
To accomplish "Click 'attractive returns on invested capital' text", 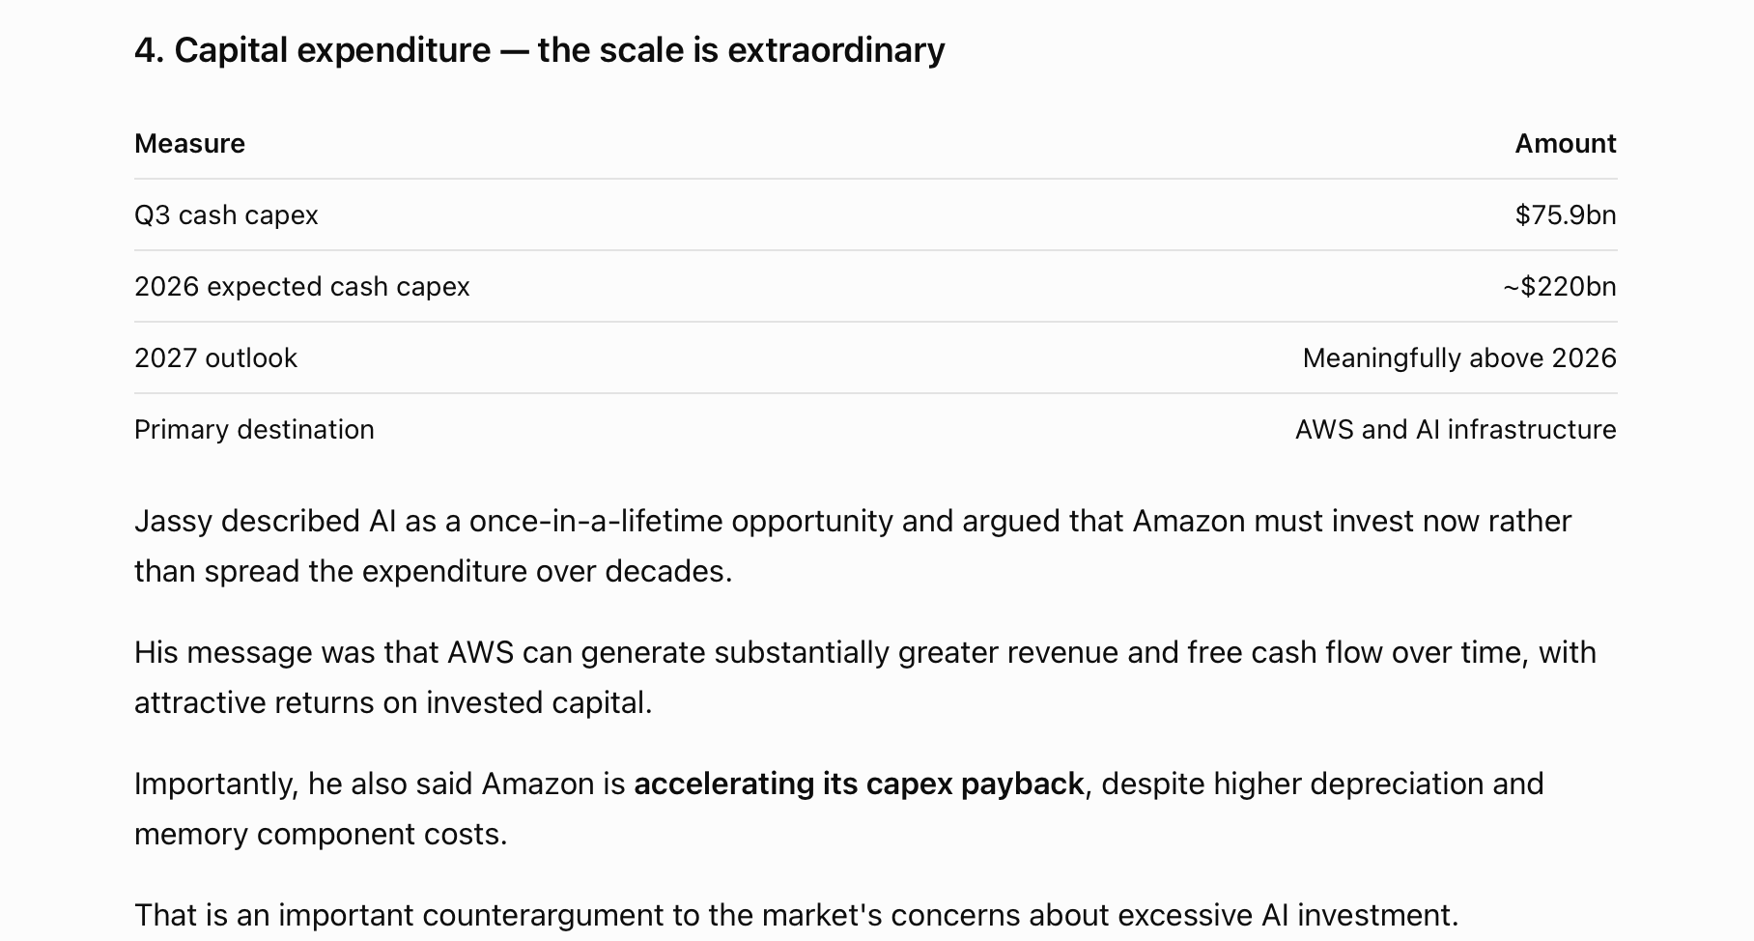I will point(393,702).
